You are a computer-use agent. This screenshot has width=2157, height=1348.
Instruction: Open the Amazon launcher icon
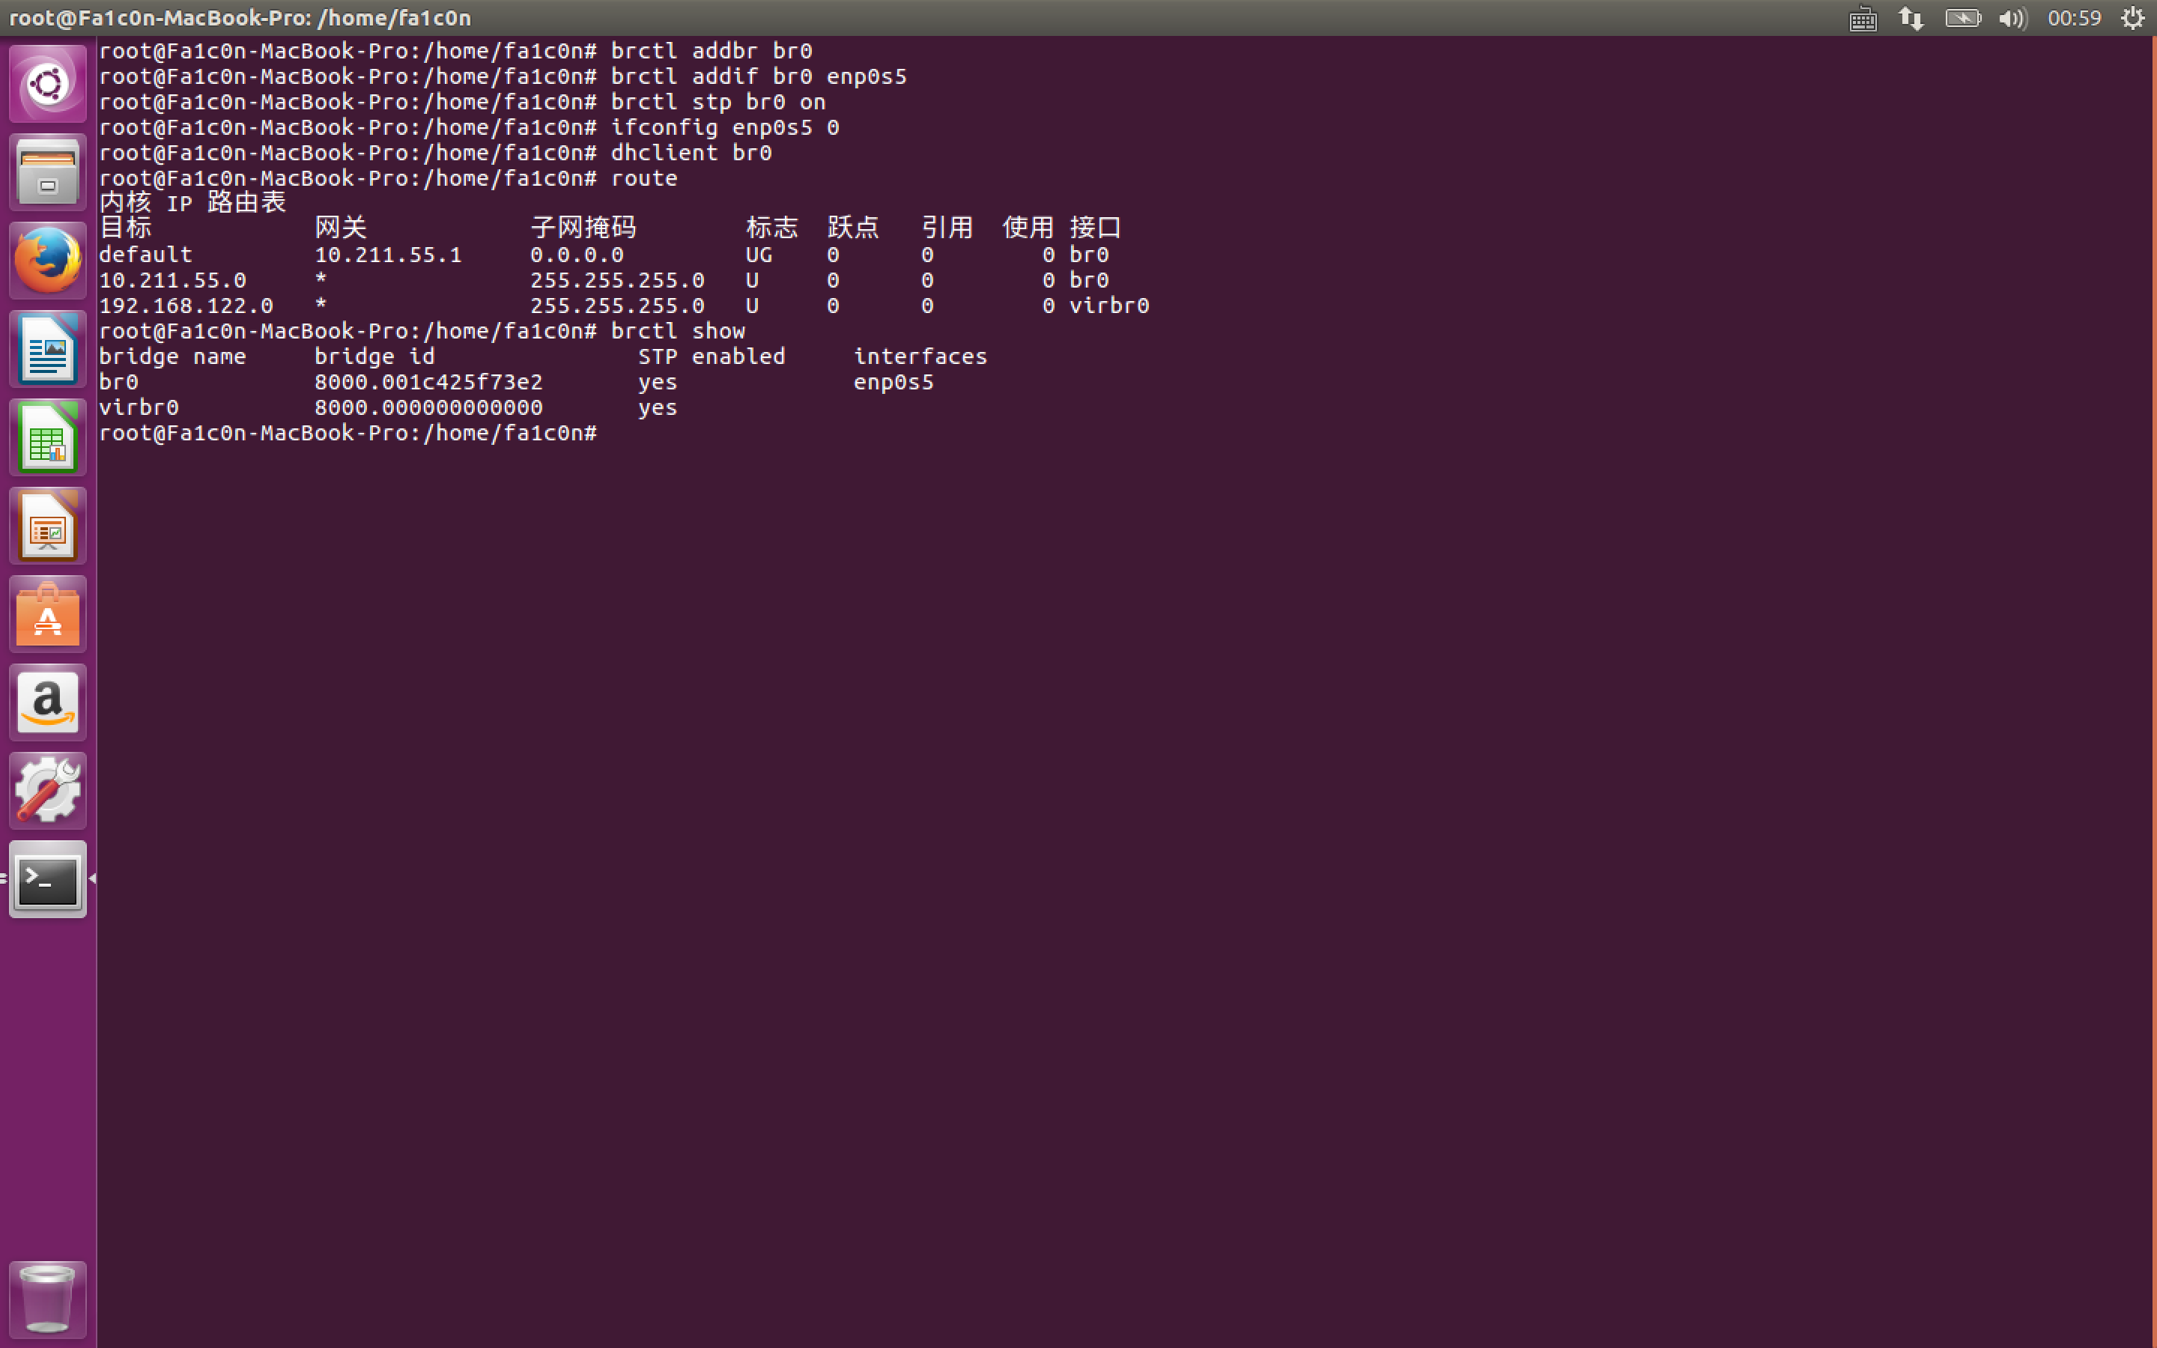47,702
